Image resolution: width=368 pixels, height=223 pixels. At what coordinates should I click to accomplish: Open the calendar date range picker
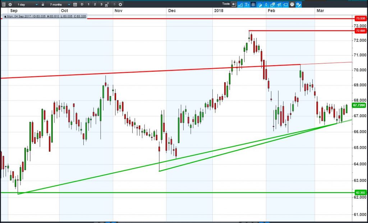(75, 4)
